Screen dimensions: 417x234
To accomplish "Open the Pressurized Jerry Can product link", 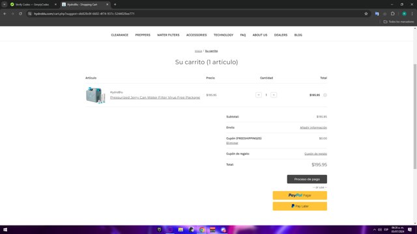I will click(155, 97).
